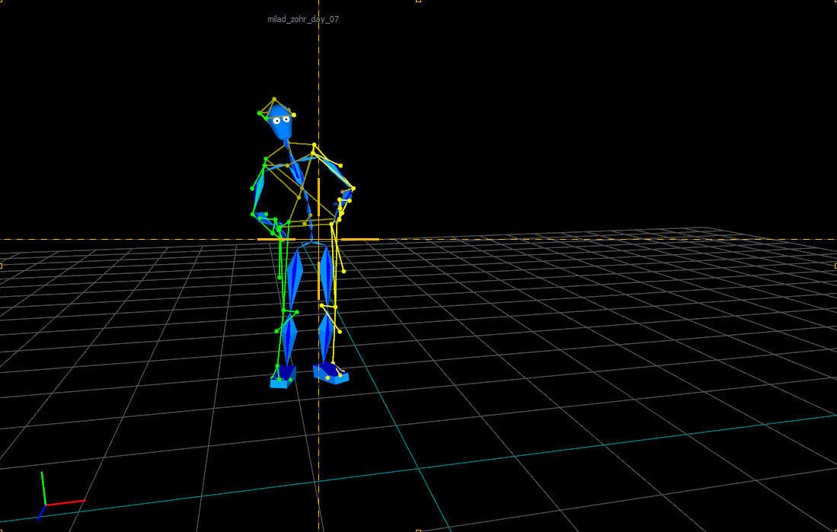Select the character's blue head with eyes
The width and height of the screenshot is (837, 532).
[x=281, y=123]
